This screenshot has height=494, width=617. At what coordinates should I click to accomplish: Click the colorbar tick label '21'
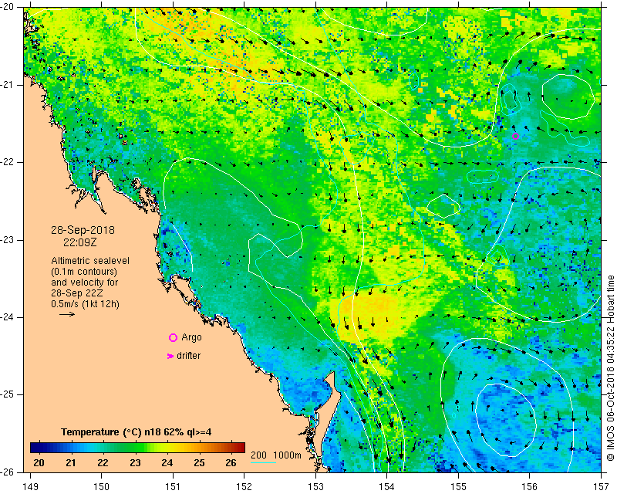point(71,462)
